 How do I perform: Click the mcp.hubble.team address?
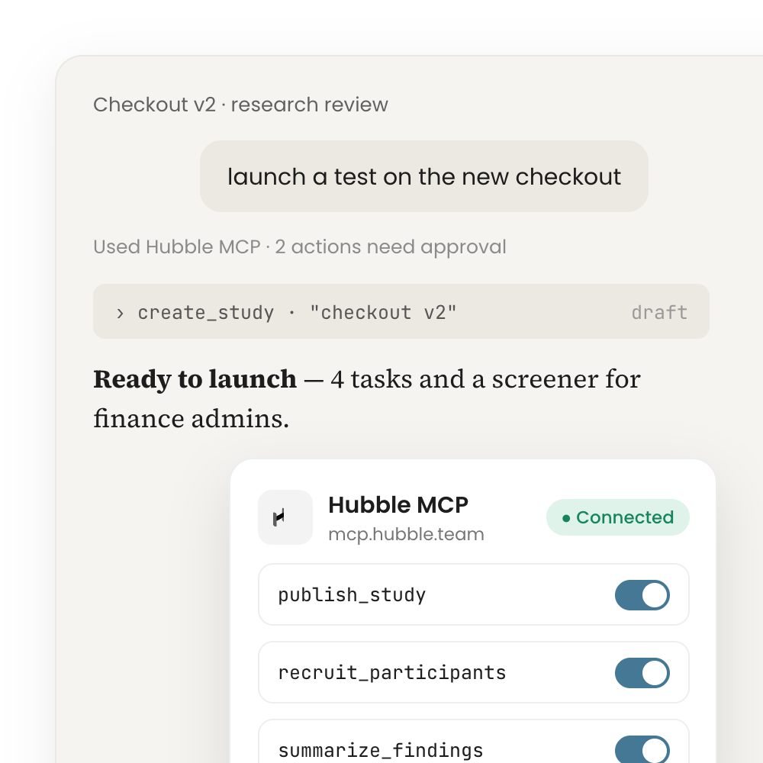point(407,534)
